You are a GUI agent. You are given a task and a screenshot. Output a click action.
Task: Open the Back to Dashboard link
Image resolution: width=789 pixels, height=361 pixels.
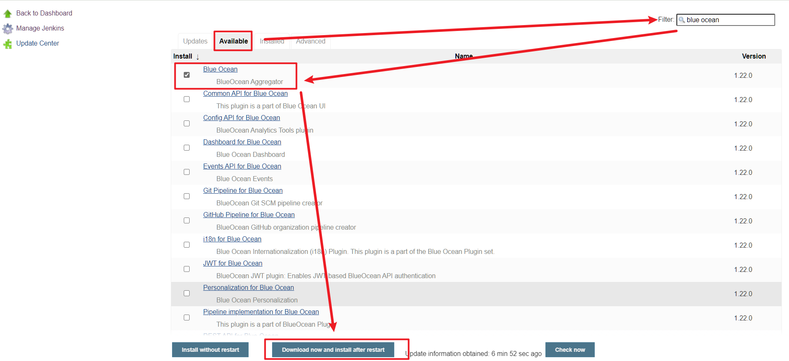pyautogui.click(x=44, y=13)
